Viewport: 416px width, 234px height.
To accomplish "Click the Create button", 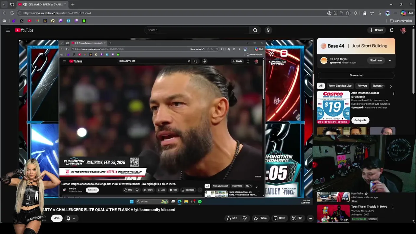I will (376, 30).
